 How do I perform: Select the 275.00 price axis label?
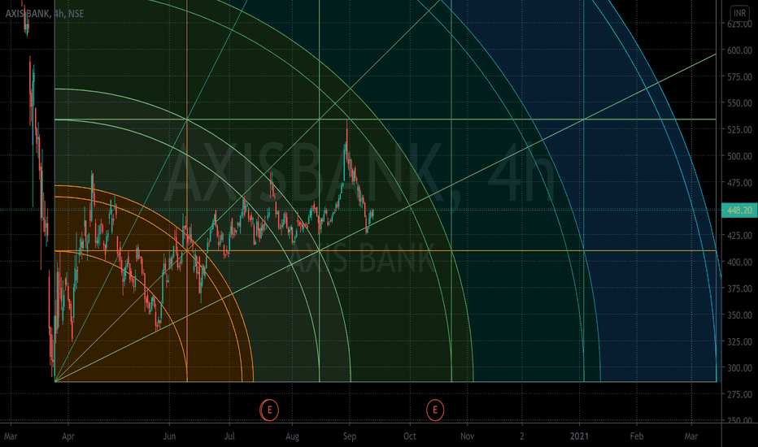(739, 394)
